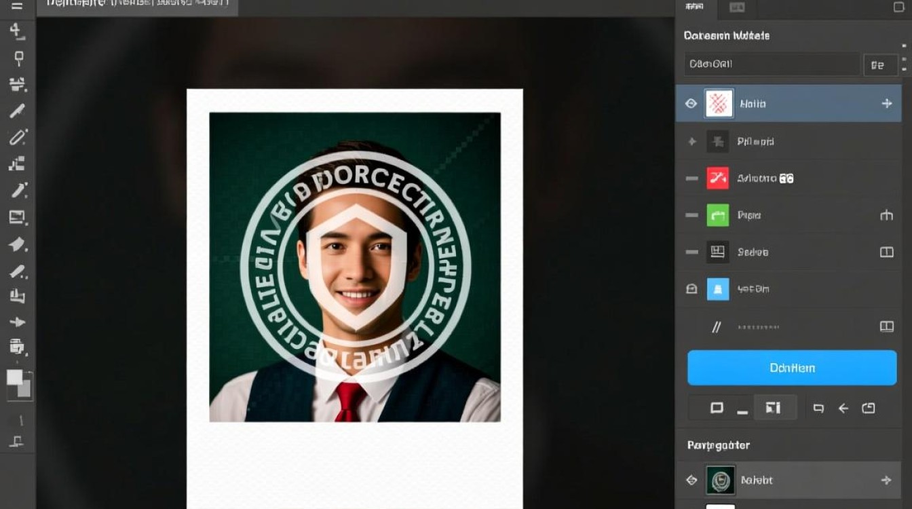
Task: Toggle the lock icon on blue-icon layer
Action: tap(691, 288)
